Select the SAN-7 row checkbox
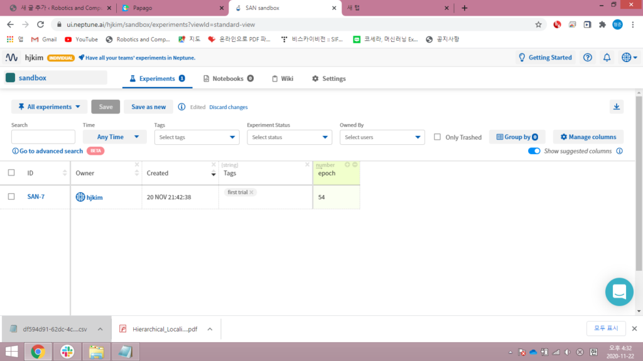Viewport: 643px width, 361px height. 11,197
